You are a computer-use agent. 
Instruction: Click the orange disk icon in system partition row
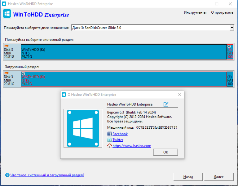pyautogui.click(x=7, y=46)
